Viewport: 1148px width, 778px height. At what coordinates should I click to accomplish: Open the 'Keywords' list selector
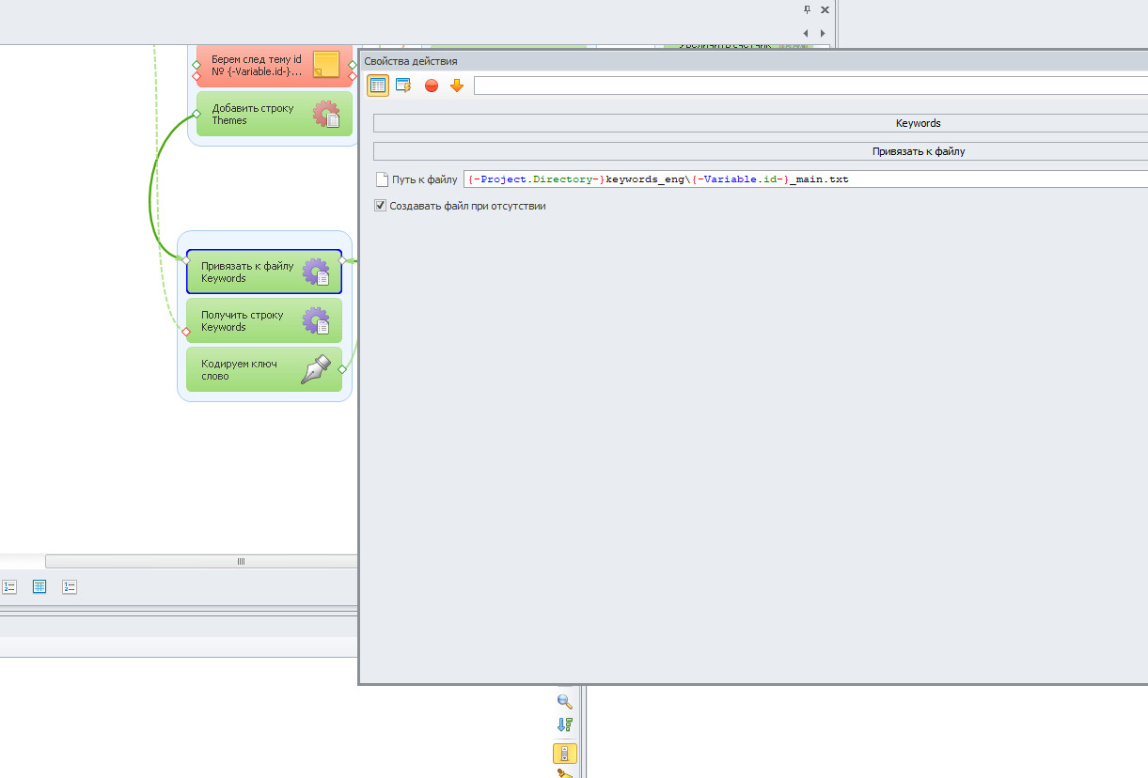[761, 123]
